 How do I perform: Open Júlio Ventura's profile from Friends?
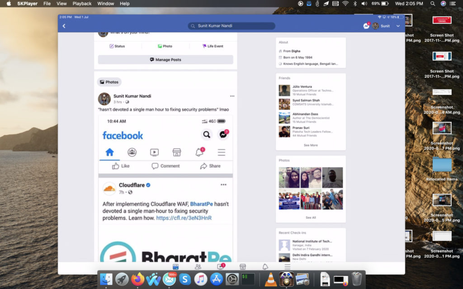(311, 90)
